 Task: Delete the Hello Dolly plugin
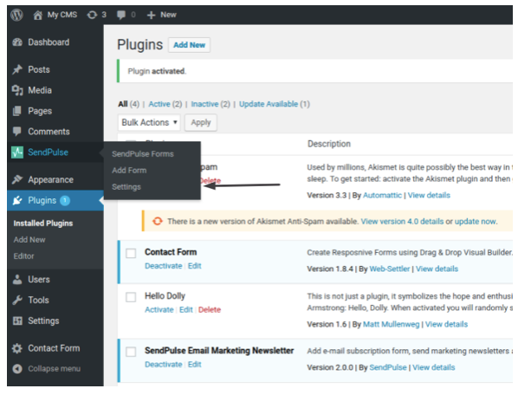[210, 309]
